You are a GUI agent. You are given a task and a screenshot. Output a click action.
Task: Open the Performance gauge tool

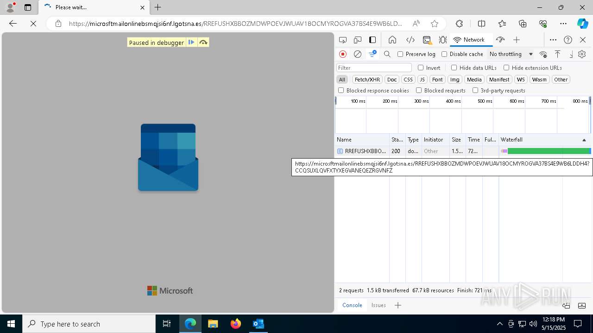click(500, 40)
